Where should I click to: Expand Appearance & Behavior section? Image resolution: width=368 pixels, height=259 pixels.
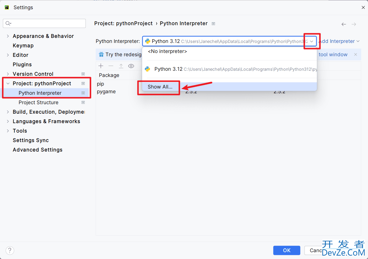click(x=8, y=36)
